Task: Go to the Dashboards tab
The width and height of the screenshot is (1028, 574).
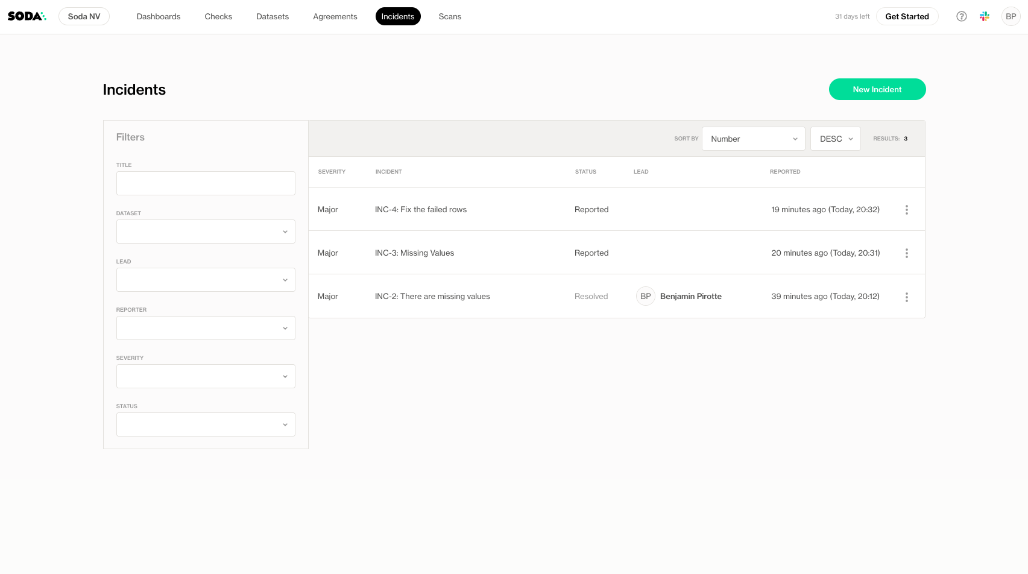Action: [x=159, y=16]
